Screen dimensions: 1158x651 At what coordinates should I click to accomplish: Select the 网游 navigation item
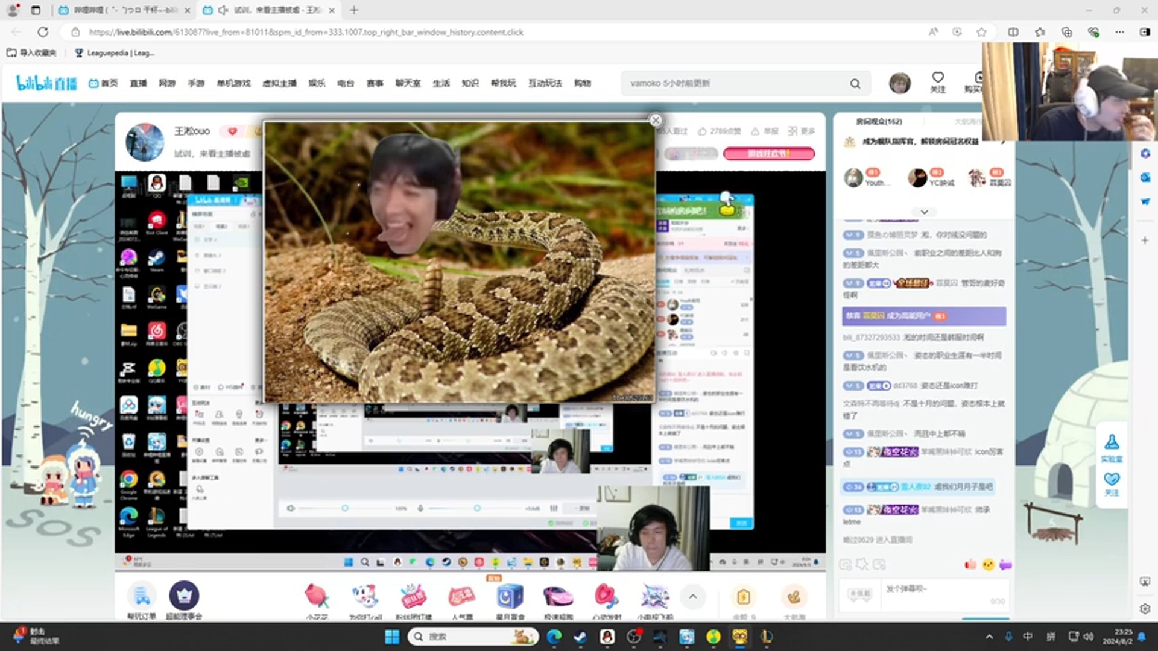click(x=167, y=83)
